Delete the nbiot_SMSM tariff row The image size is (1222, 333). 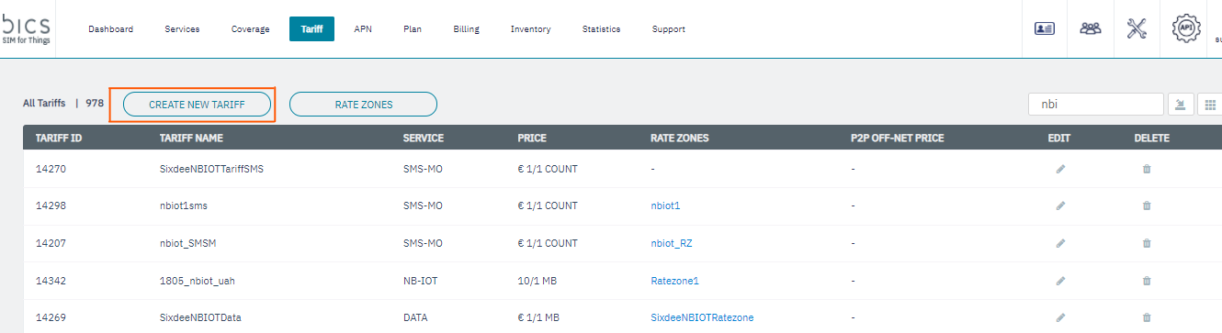pos(1146,243)
